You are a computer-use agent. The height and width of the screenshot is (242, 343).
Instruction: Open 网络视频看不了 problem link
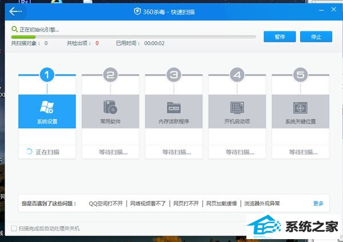(x=148, y=204)
